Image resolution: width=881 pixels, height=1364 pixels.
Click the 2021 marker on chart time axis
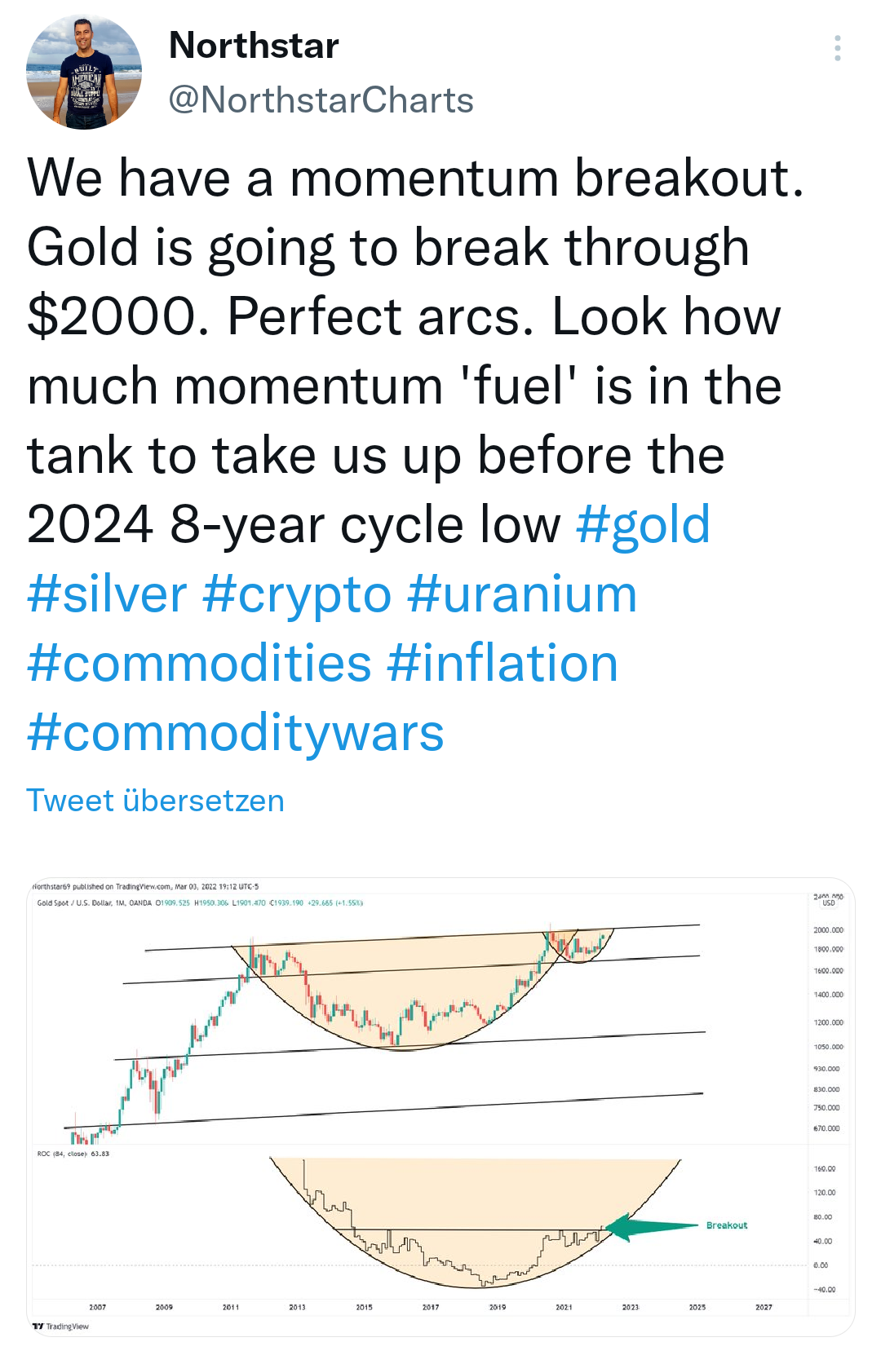click(x=564, y=1307)
